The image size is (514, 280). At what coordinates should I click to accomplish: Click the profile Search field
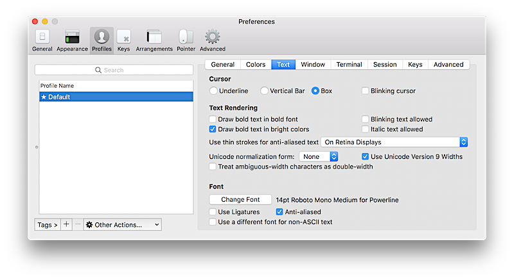point(114,70)
